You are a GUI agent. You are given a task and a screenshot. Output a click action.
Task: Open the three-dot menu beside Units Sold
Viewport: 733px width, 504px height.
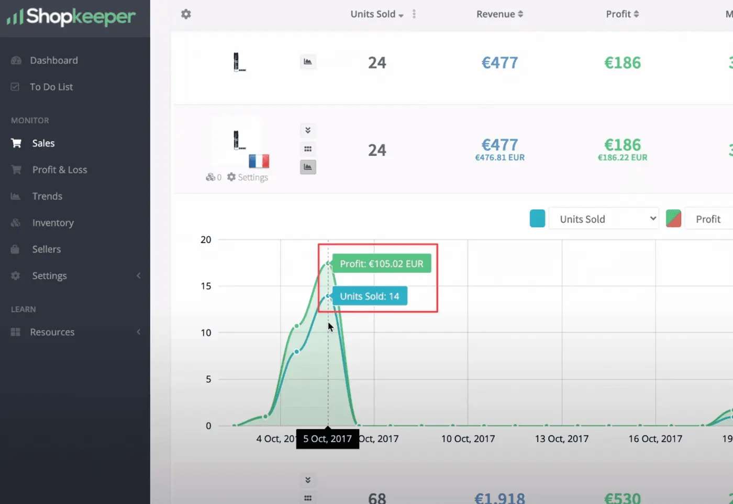(414, 14)
